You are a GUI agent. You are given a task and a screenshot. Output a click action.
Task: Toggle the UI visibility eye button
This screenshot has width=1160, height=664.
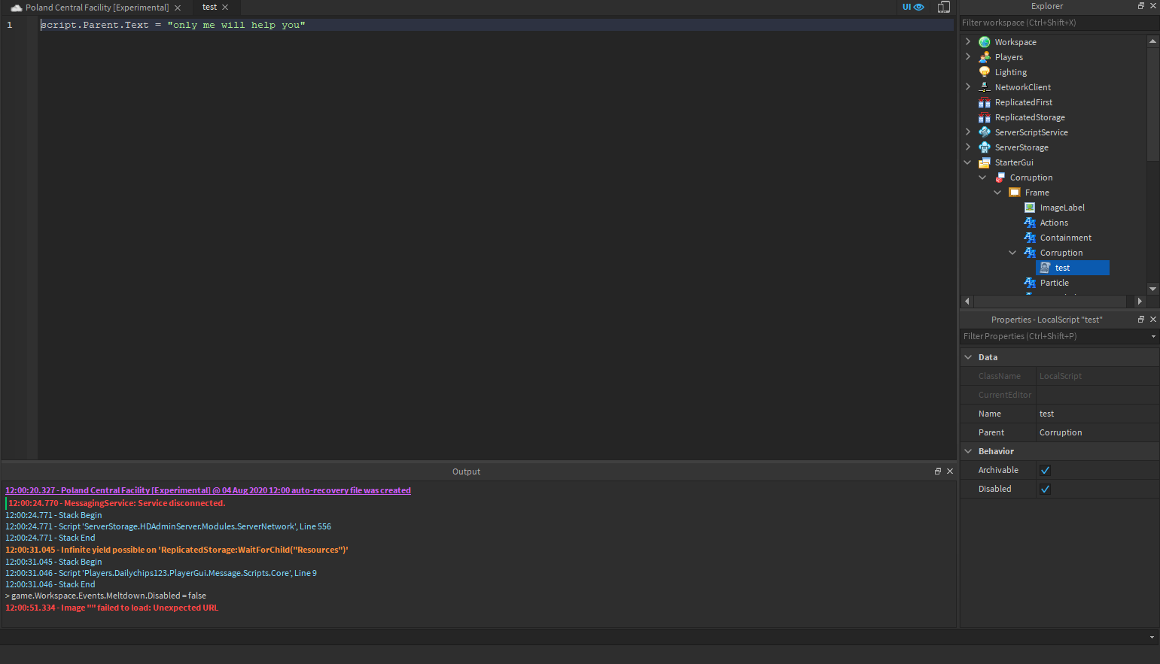[x=913, y=7]
